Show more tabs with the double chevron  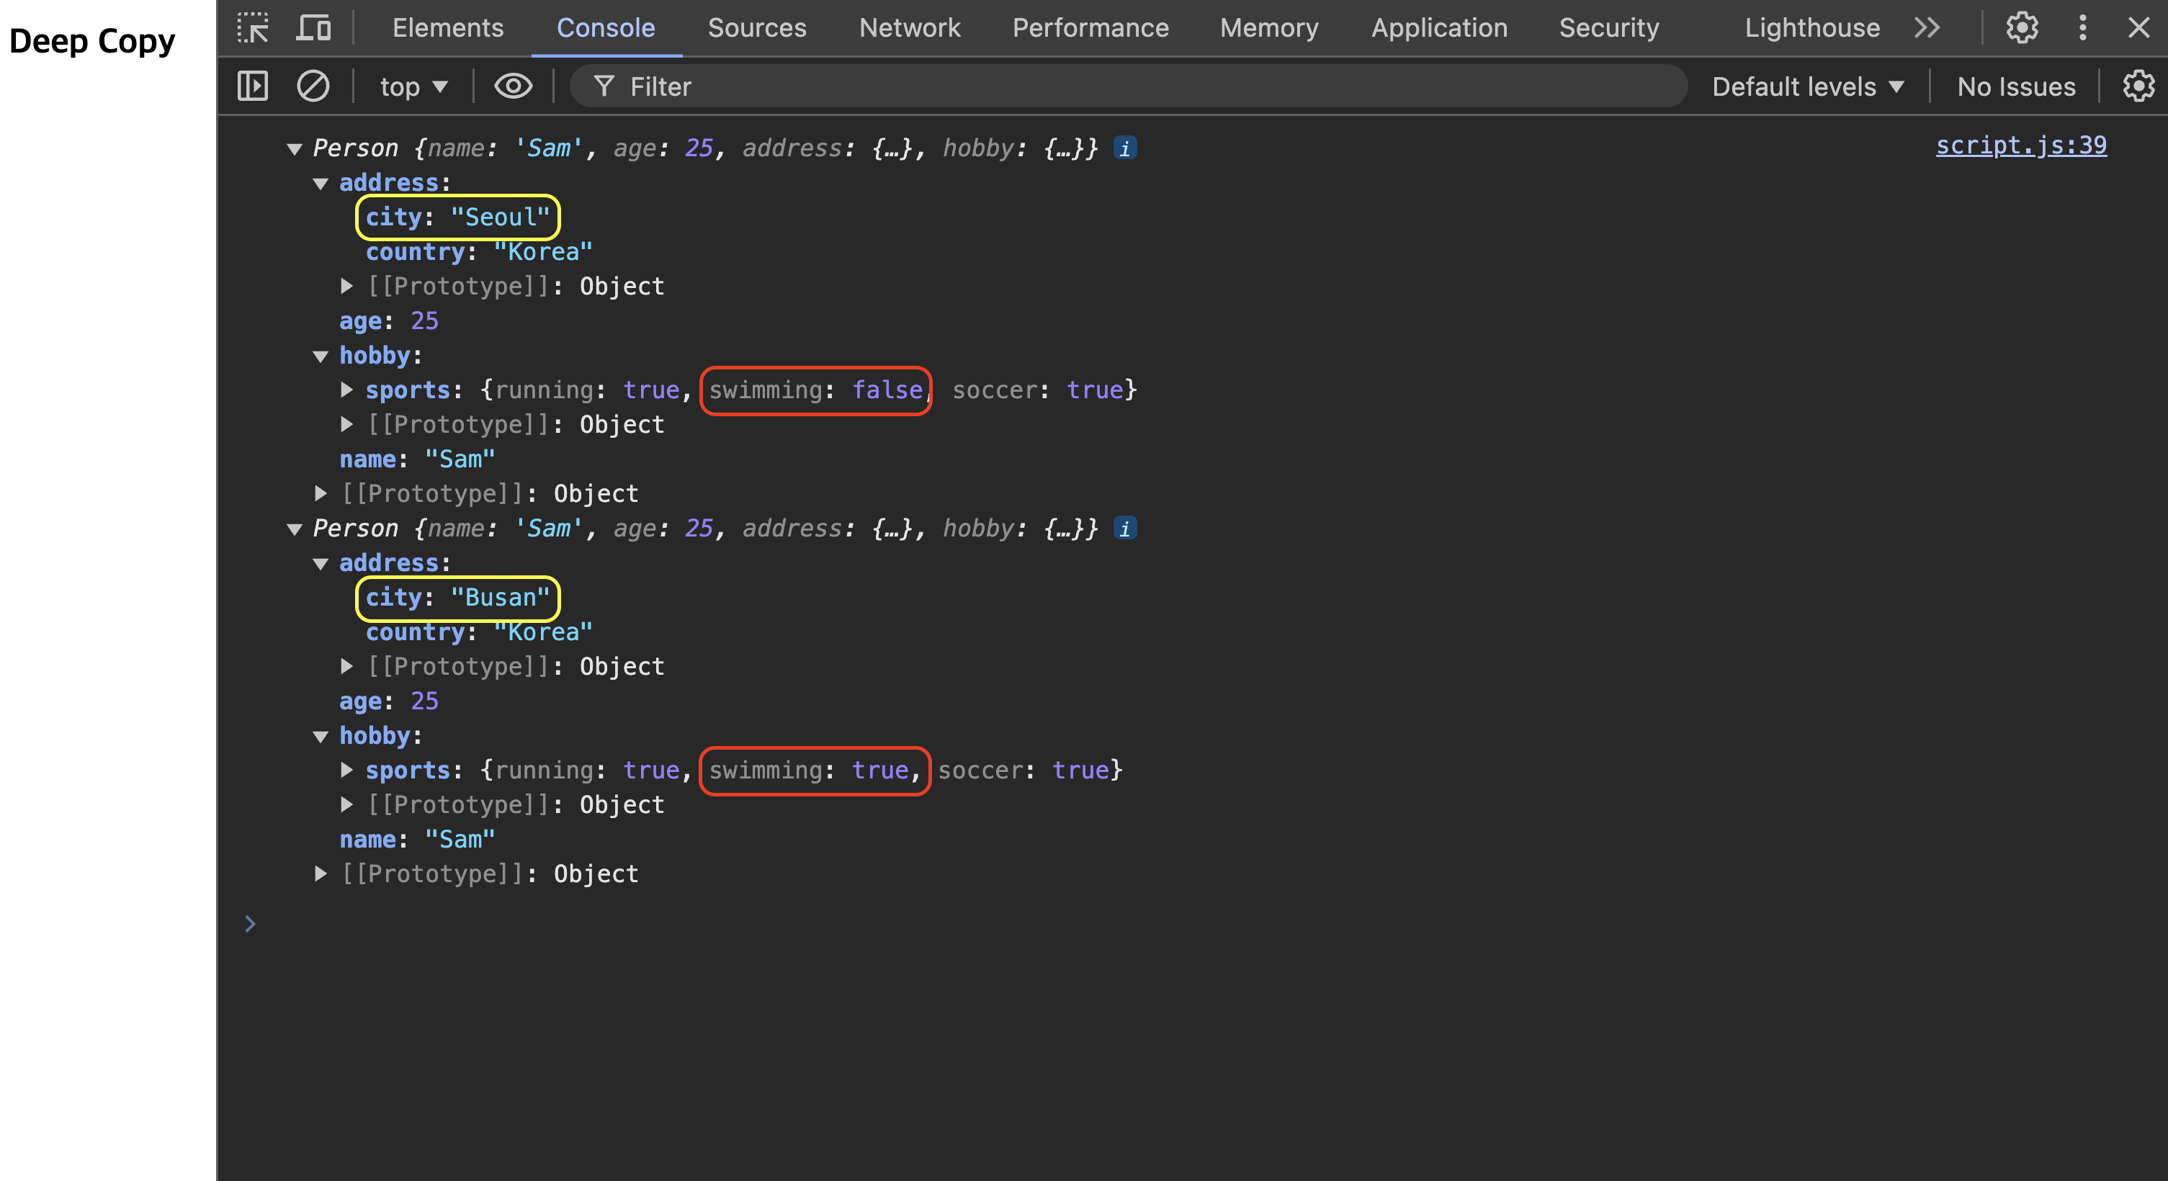coord(1927,28)
